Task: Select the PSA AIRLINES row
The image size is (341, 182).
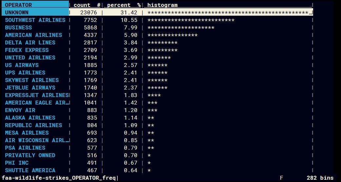Action: click(x=157, y=148)
